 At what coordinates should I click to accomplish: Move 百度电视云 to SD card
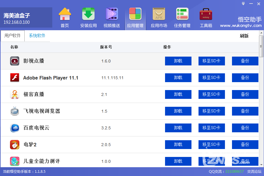[x=212, y=128]
